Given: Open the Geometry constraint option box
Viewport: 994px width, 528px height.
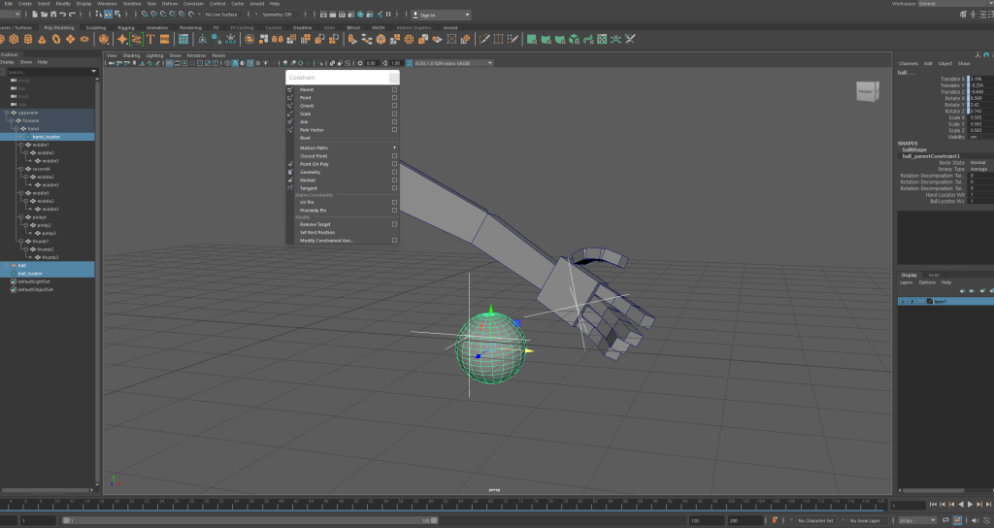Looking at the screenshot, I should (x=394, y=172).
